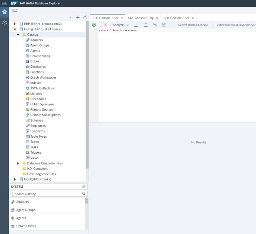This screenshot has height=234, width=256.
Task: Click the format code icon in console toolbar
Action: (155, 25)
